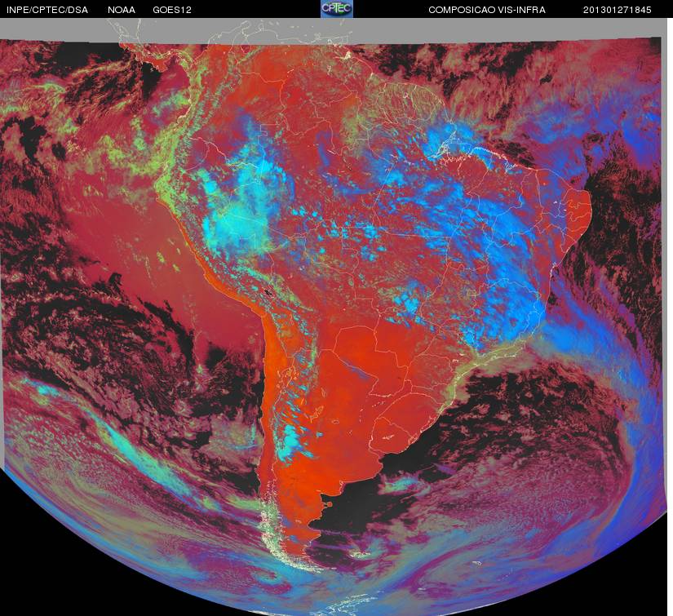Click the COMPOSICAO VIS-INFRA title text
This screenshot has height=616, width=673.
coord(487,10)
